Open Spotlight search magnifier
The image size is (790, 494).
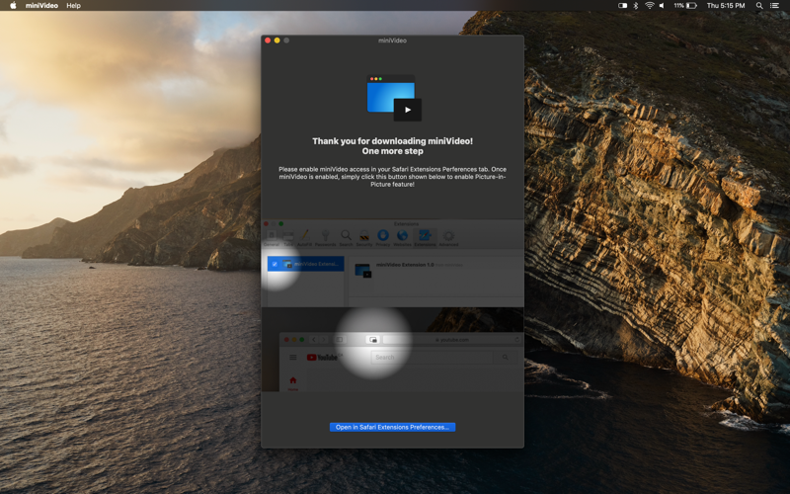tap(759, 6)
